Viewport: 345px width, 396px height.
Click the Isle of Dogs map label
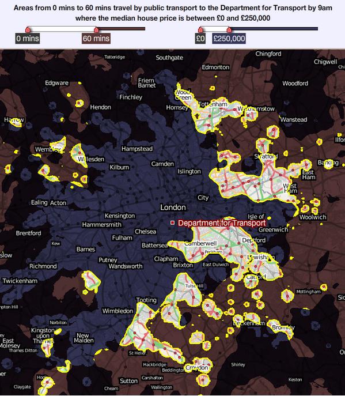[x=256, y=217]
